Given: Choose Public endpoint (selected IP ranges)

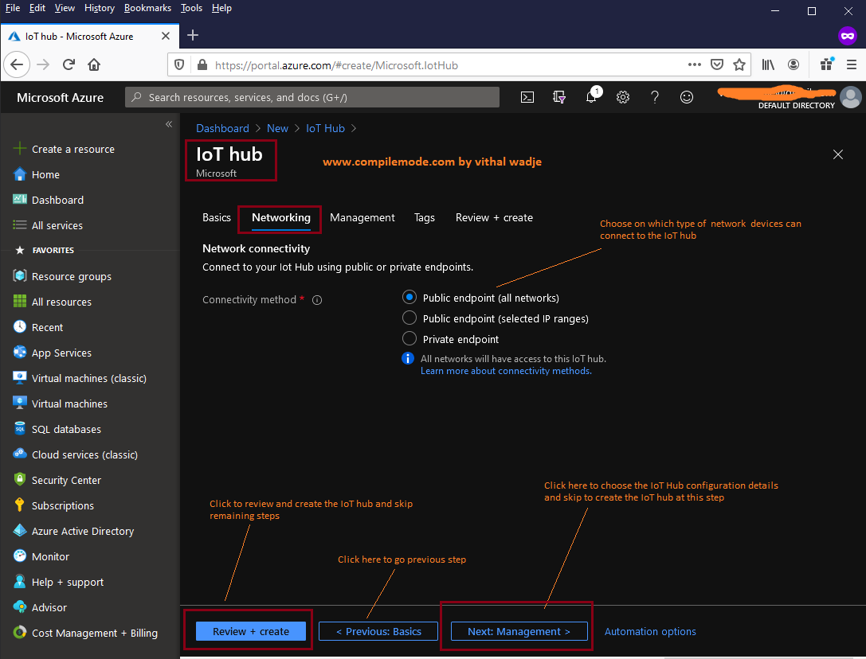Looking at the screenshot, I should 409,318.
